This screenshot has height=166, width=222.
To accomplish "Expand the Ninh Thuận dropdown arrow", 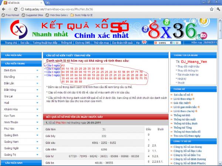I will click(37, 122).
